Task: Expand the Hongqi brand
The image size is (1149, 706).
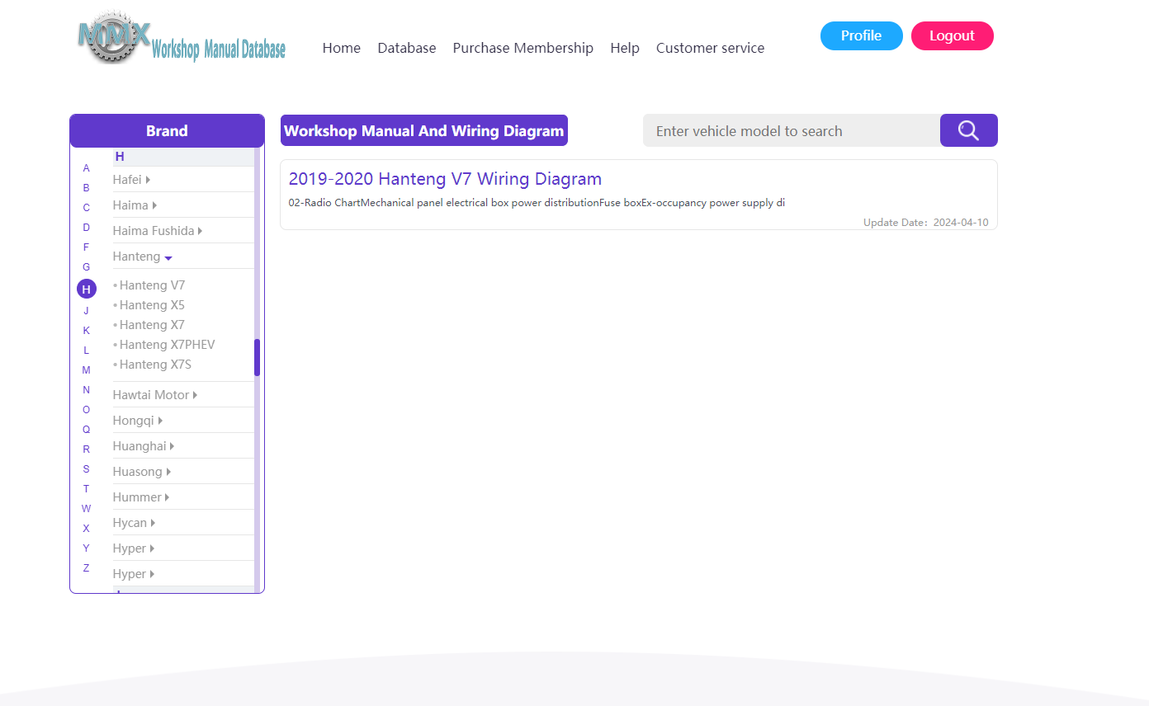Action: tap(138, 421)
